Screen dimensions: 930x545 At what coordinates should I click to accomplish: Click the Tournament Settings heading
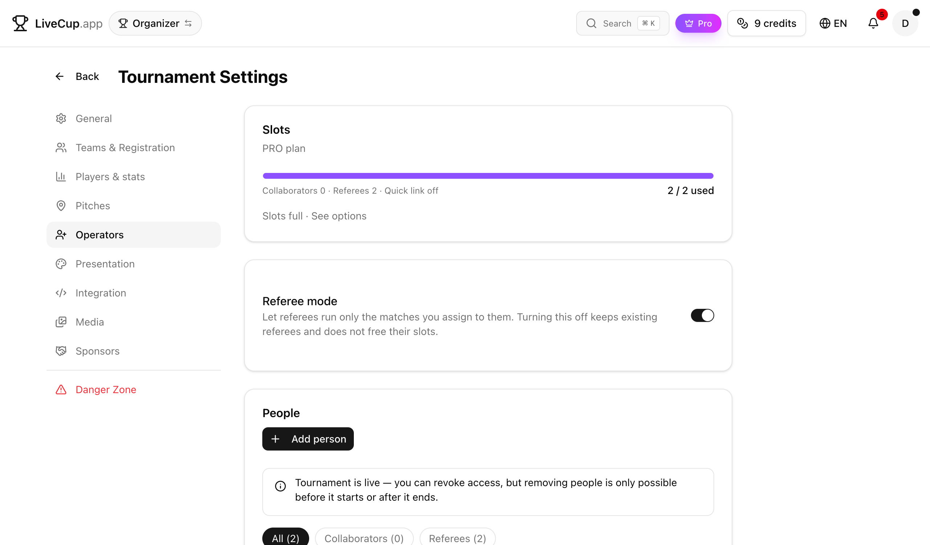[203, 77]
